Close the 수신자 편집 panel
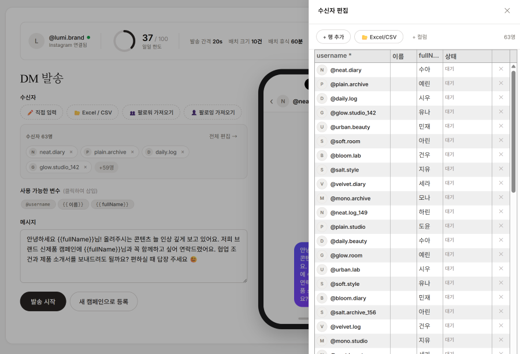The width and height of the screenshot is (520, 354). point(507,10)
